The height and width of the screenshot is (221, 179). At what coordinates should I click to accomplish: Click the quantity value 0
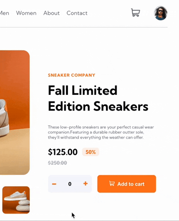tap(70, 184)
